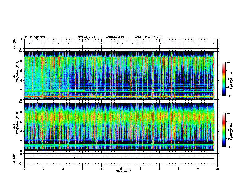
Task: Click inside the ch.1 spectrogram panel
Action: point(119,75)
